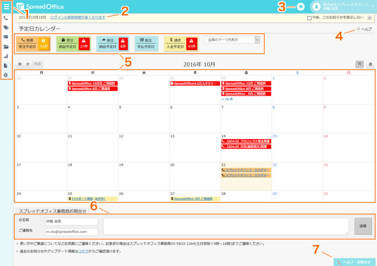Open the コチラ link for past updates

[x=83, y=251]
